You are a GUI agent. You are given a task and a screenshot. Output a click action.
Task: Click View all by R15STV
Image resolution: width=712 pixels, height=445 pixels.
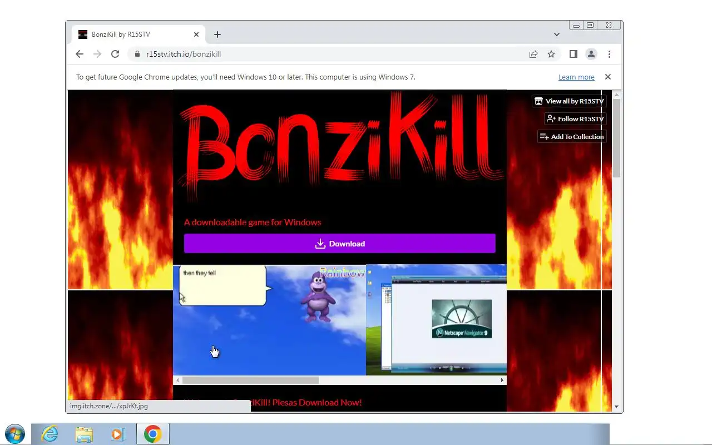[569, 101]
